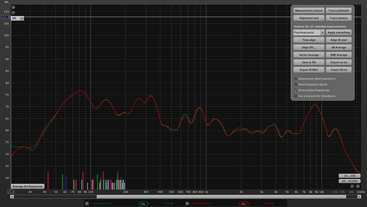Open the Psychoacoustic smoothing dropdown
The height and width of the screenshot is (207, 367).
tap(322, 32)
